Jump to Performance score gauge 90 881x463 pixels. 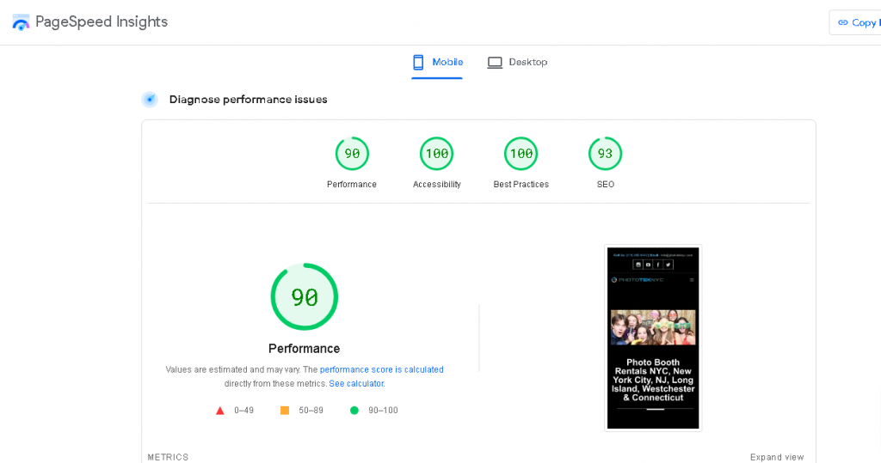pyautogui.click(x=352, y=153)
